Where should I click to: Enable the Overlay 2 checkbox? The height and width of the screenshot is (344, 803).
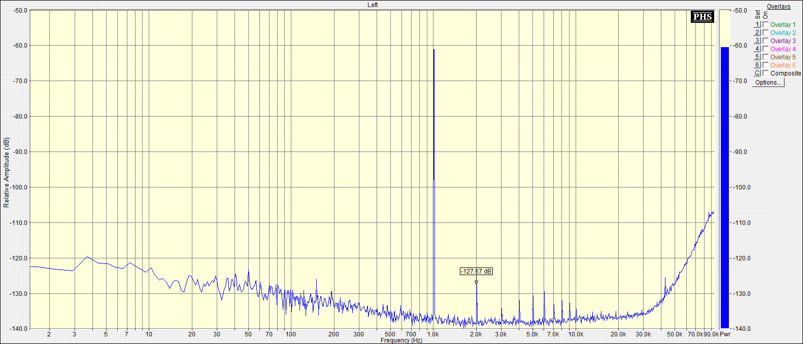click(765, 32)
